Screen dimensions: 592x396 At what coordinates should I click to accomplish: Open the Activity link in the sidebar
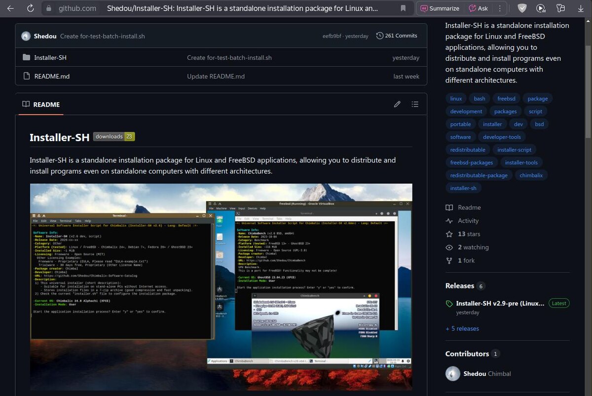tap(462, 221)
